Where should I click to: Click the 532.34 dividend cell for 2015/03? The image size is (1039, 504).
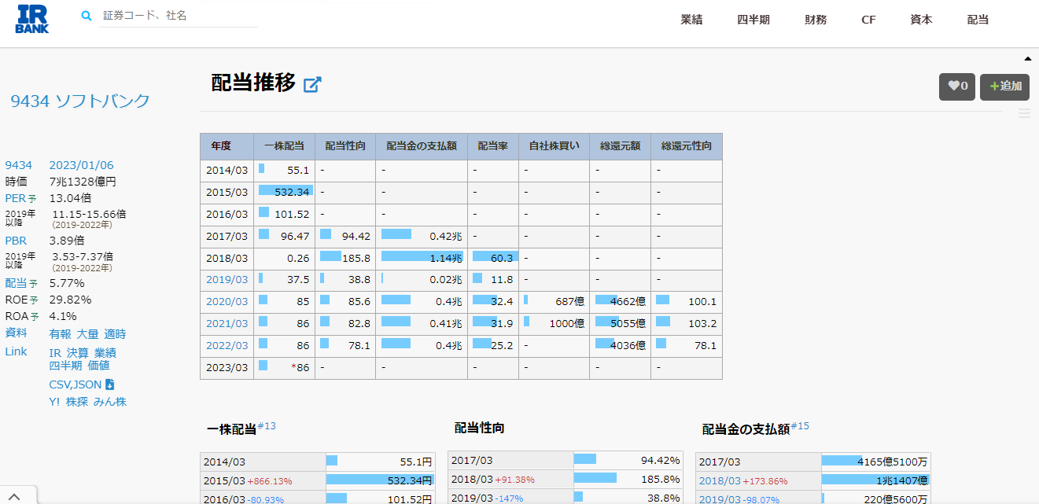coord(284,192)
